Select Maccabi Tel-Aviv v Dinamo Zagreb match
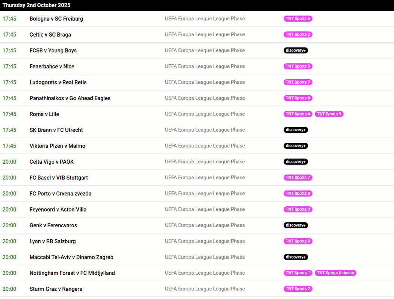394x299 pixels. (x=71, y=257)
